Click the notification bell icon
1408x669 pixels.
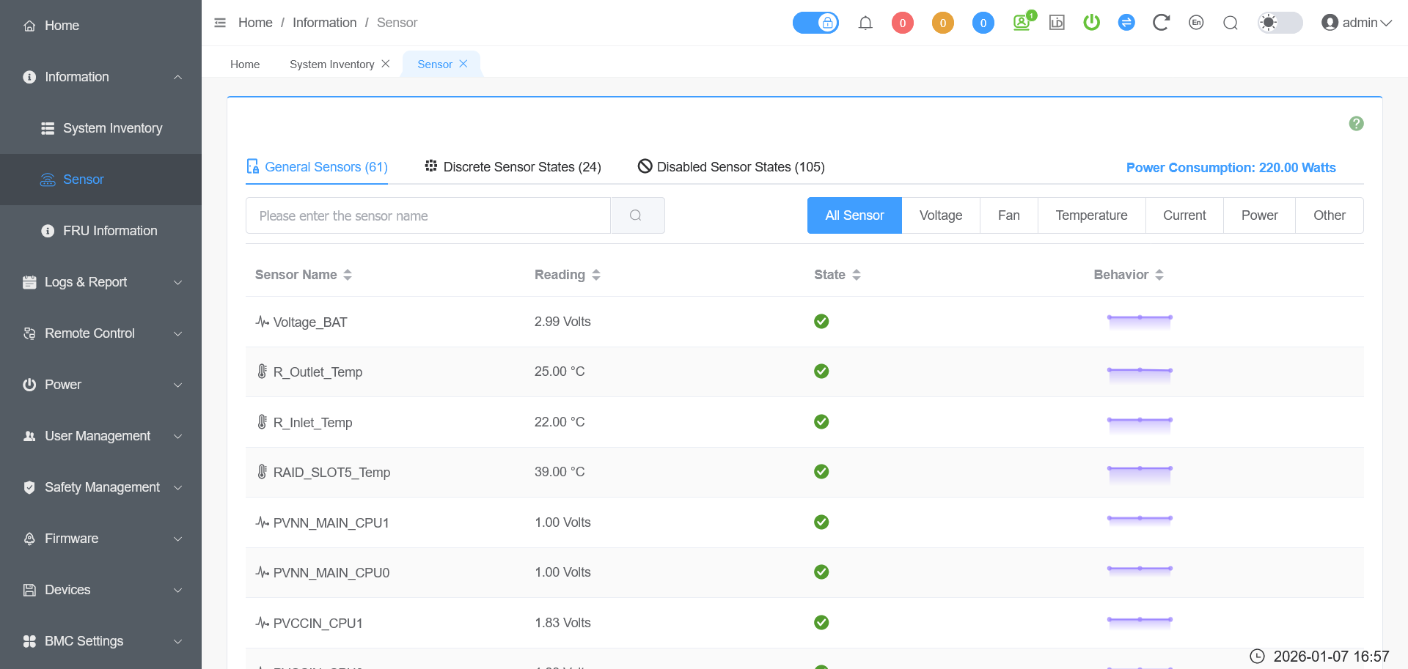coord(865,23)
